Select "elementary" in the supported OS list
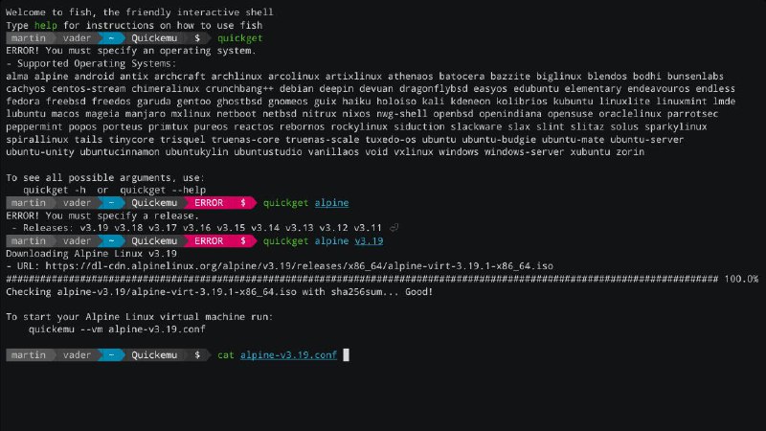Viewport: 766px width, 431px height. (593, 89)
